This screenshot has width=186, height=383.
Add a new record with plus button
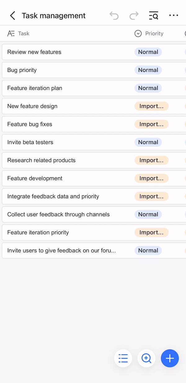(170, 358)
